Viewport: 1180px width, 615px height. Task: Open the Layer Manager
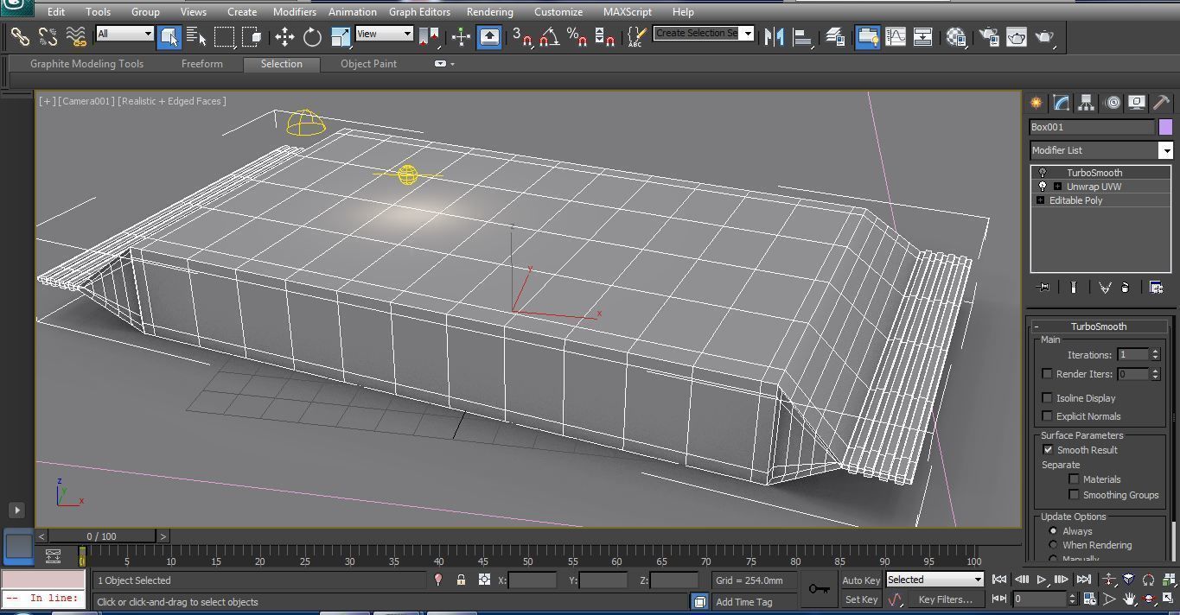(834, 36)
